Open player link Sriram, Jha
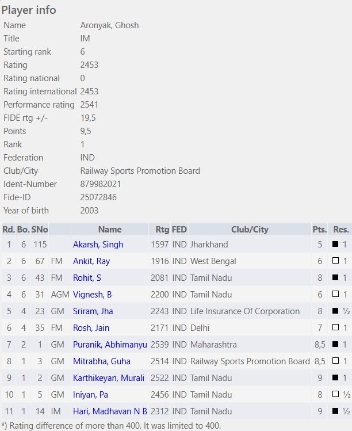Viewport: 352px width, 431px height. tap(93, 311)
